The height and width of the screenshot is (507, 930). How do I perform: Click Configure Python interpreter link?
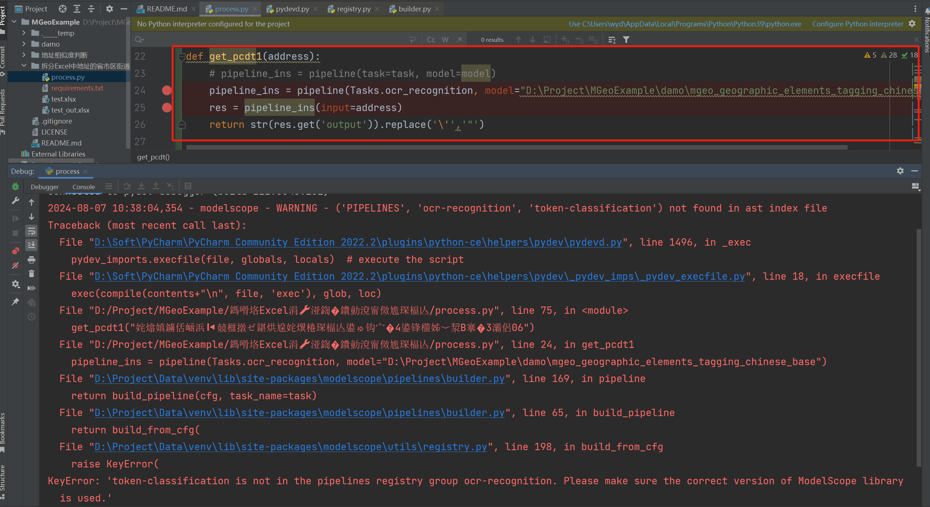pos(857,24)
